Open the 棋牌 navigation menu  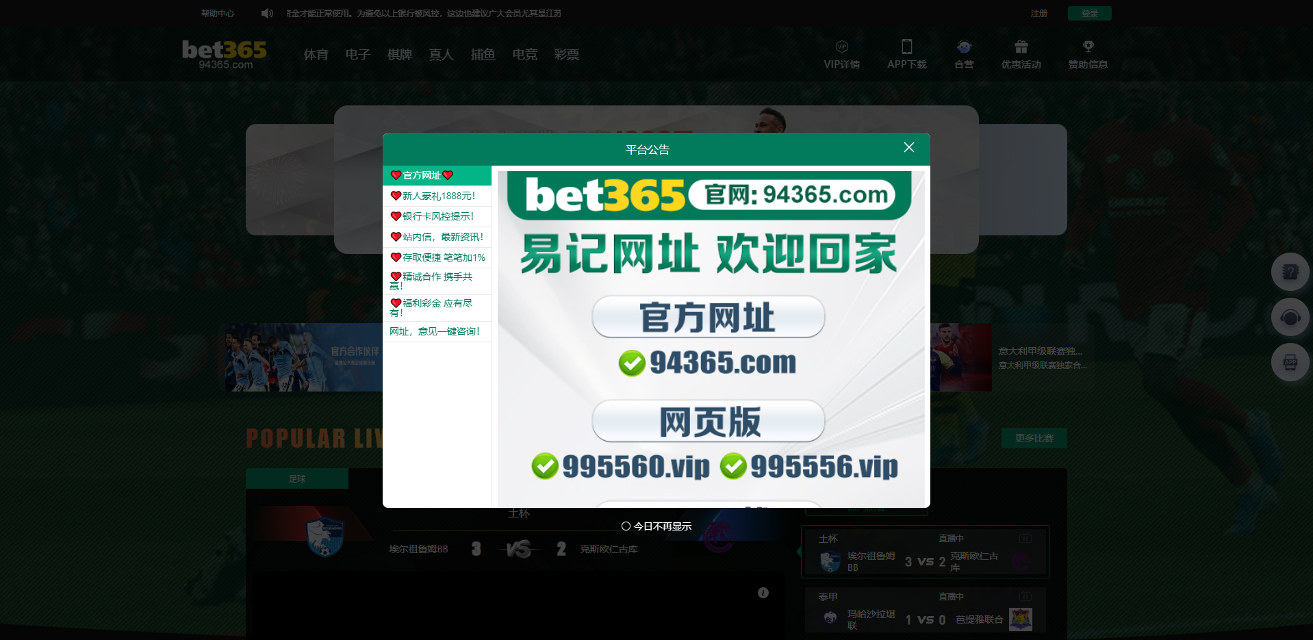pos(400,55)
